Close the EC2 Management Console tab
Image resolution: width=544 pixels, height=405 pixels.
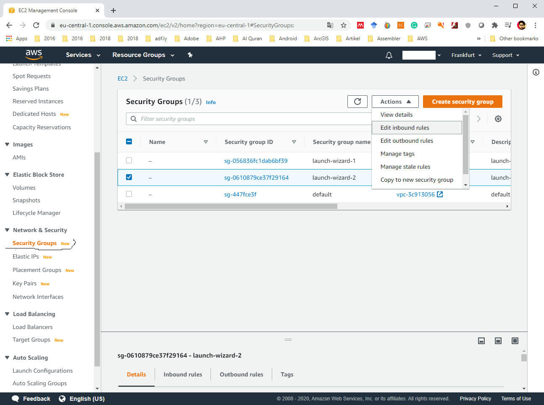pyautogui.click(x=97, y=10)
